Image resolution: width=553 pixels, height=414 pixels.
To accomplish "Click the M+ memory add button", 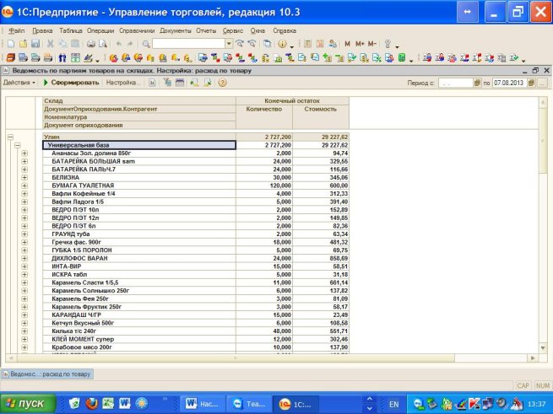I will (x=360, y=44).
